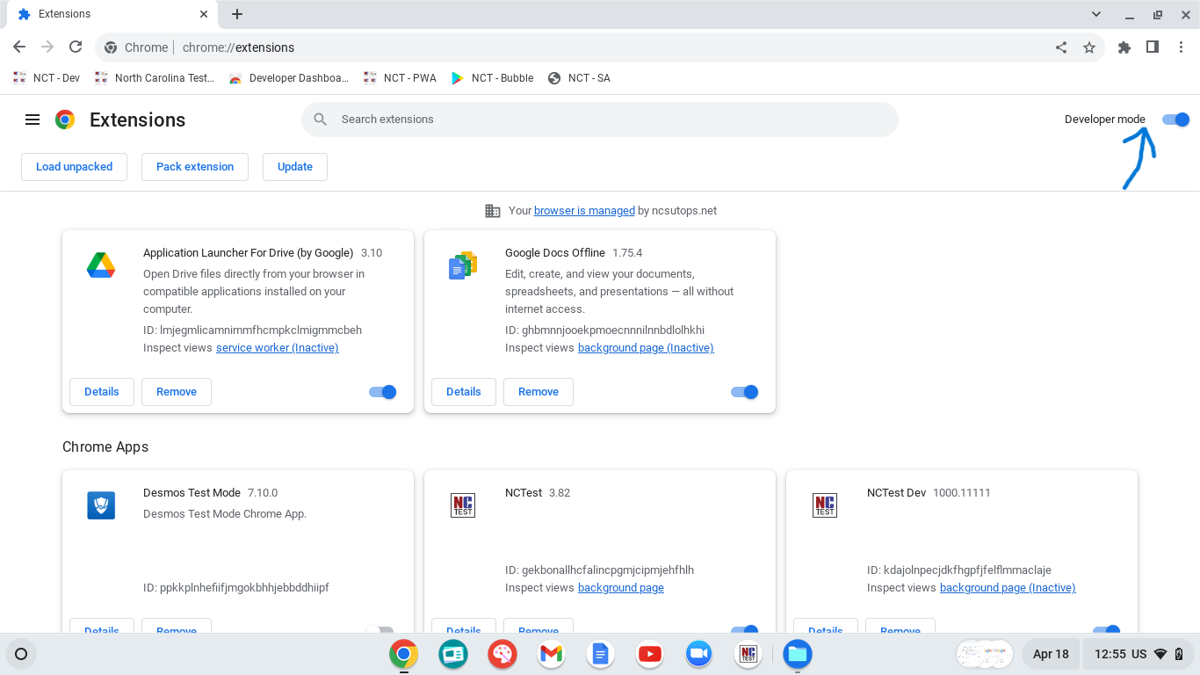This screenshot has height=675, width=1200.
Task: Remove Google Docs Offline extension
Action: (539, 392)
